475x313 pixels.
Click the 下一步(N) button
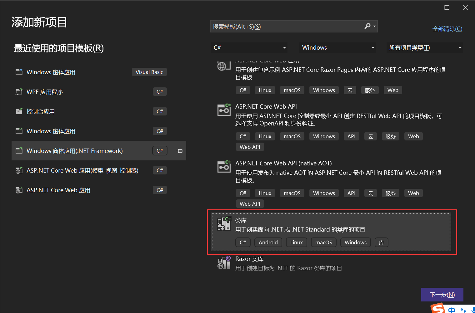pyautogui.click(x=442, y=295)
